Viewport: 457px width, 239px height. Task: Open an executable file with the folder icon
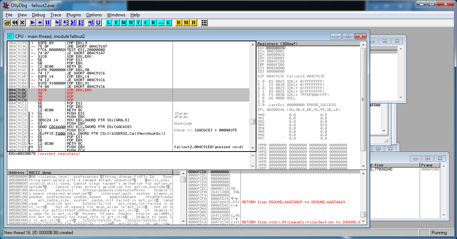point(7,23)
